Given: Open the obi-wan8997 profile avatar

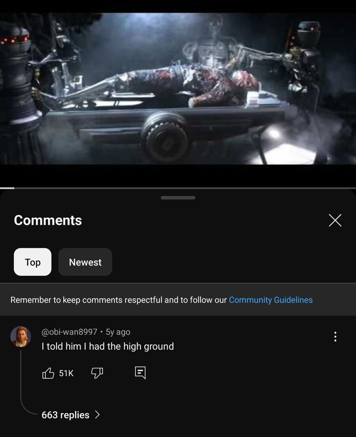Looking at the screenshot, I should tap(21, 336).
